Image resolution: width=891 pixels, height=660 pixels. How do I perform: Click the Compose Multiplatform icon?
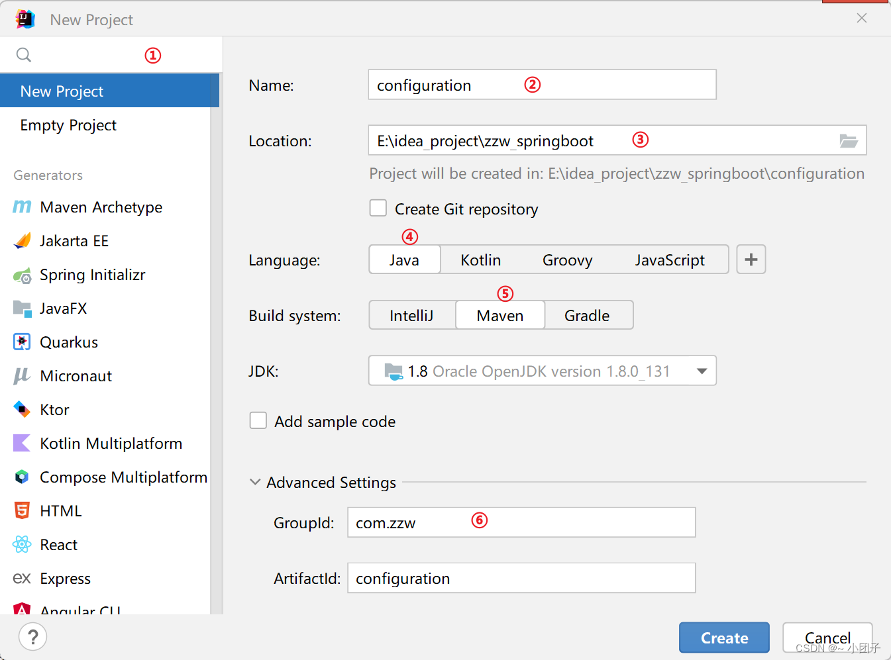[x=22, y=477]
